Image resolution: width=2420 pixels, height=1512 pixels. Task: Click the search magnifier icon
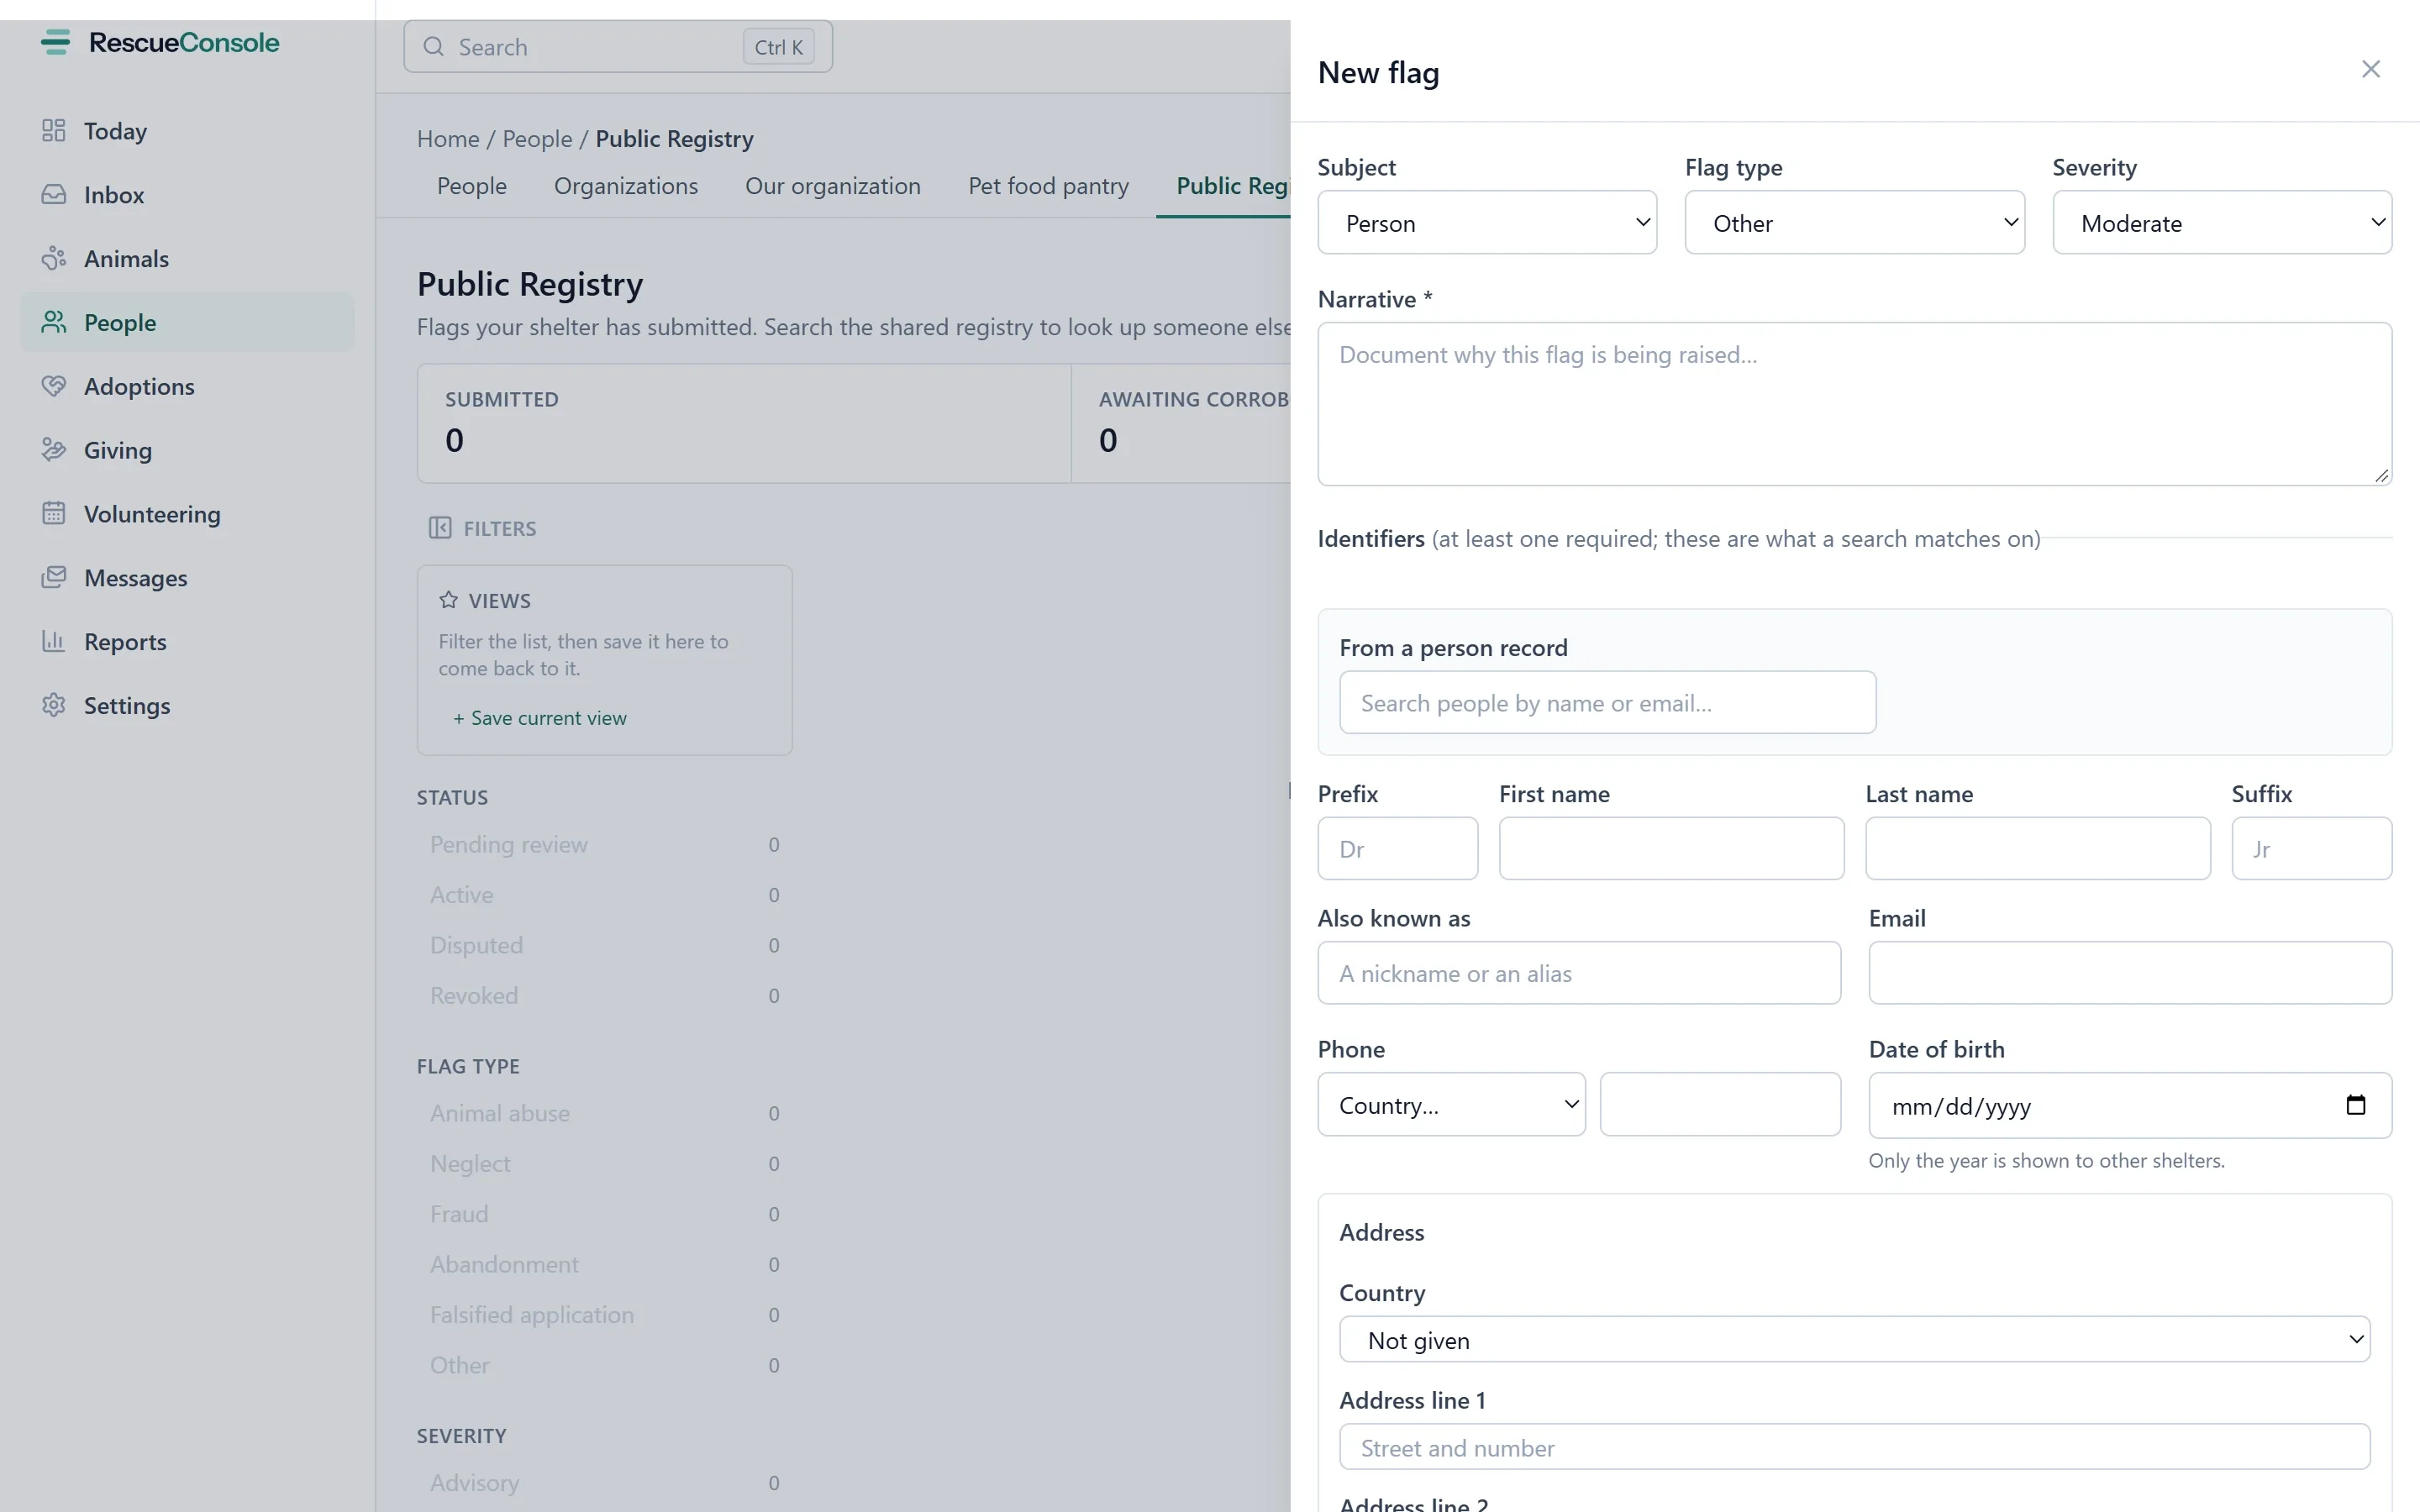[x=433, y=47]
